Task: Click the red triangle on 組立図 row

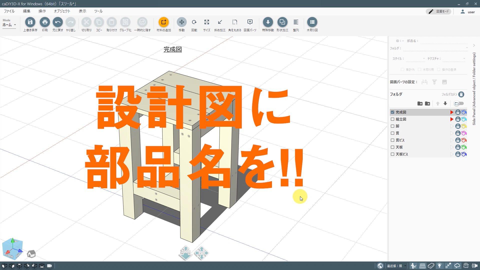Action: [x=452, y=119]
